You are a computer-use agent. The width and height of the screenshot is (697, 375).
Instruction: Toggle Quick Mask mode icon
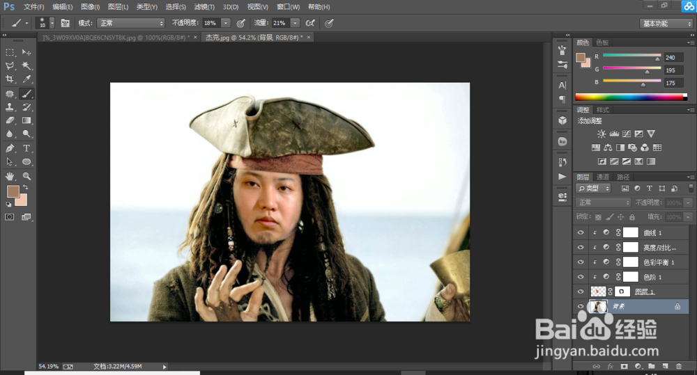coord(9,217)
